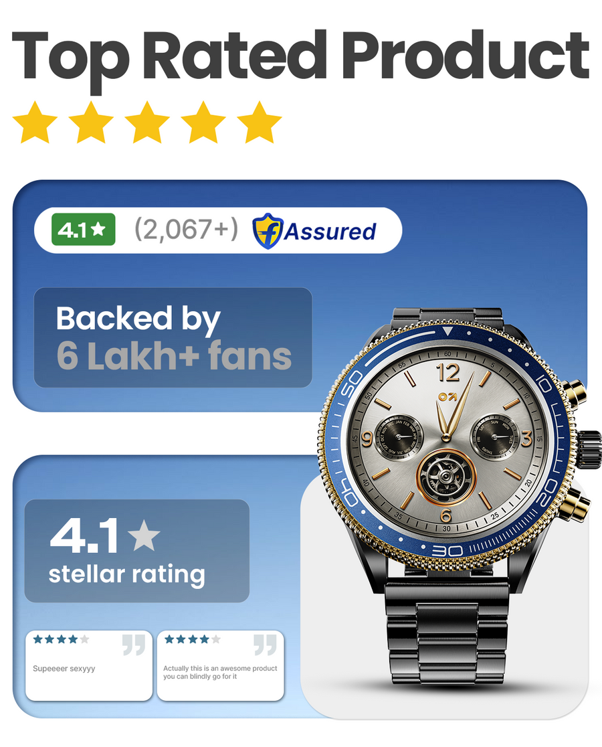Click the quote mark in awesome product review

[265, 645]
